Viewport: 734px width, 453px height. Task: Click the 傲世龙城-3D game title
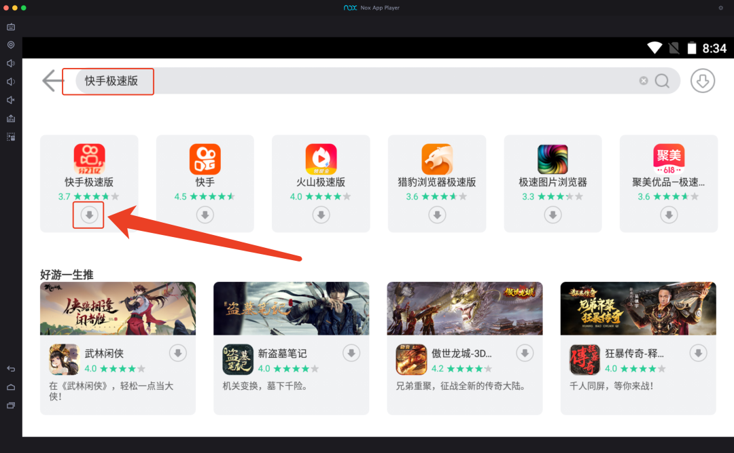coord(461,354)
